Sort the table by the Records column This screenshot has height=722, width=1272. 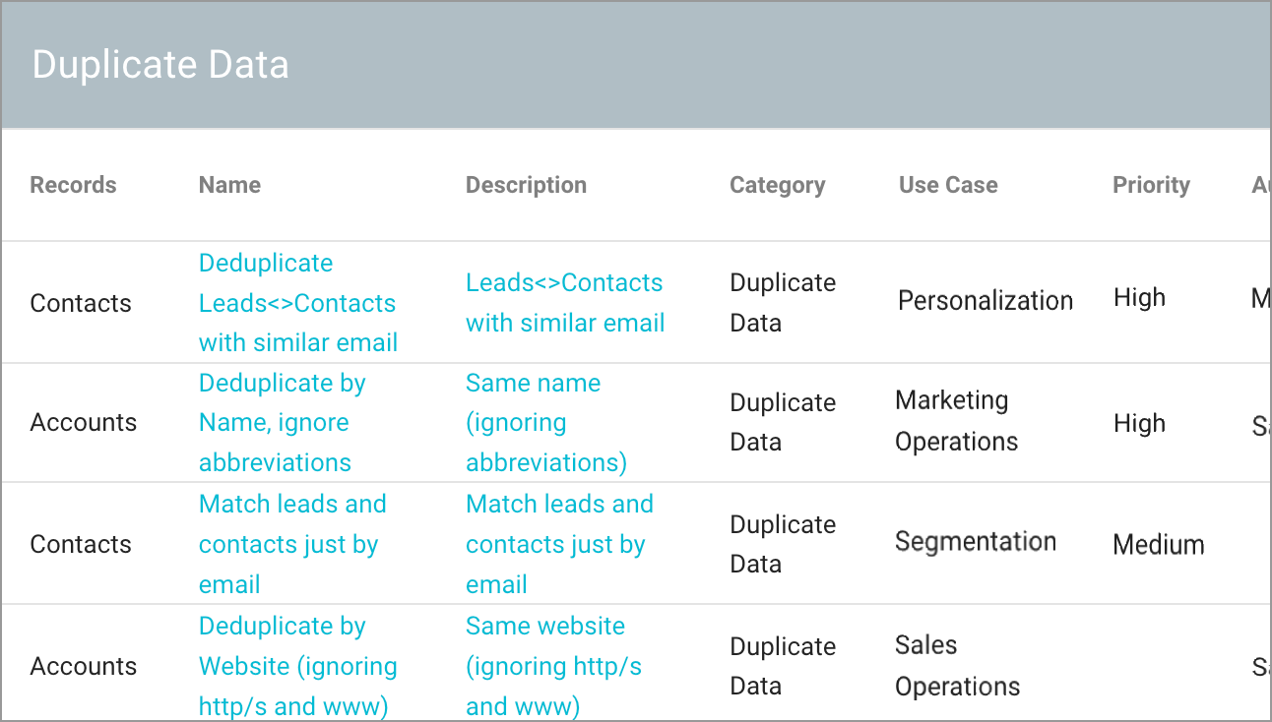click(73, 184)
